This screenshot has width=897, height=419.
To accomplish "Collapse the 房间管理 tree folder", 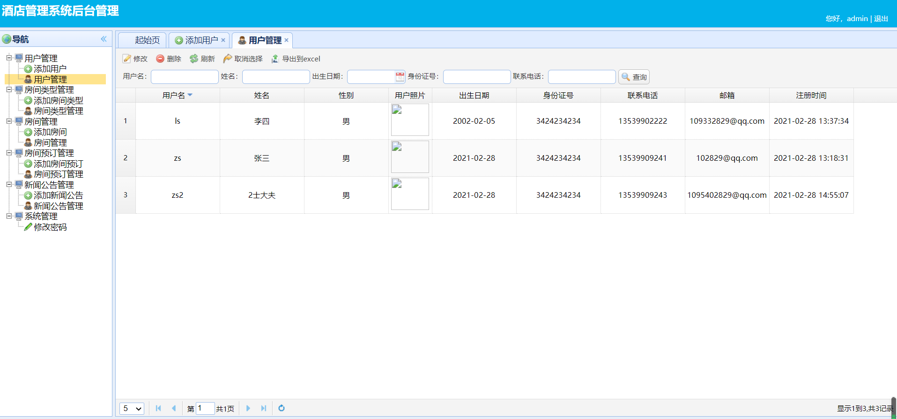I will point(9,121).
